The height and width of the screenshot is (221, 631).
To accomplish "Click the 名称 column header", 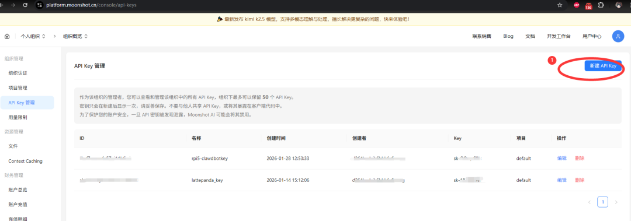I will [x=196, y=138].
